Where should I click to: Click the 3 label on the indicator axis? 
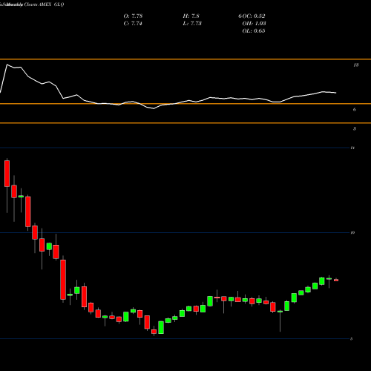(355, 128)
